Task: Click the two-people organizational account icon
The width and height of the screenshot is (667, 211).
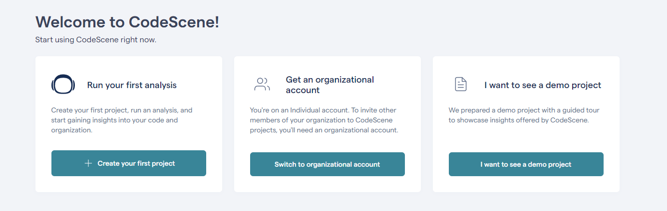Action: click(262, 84)
